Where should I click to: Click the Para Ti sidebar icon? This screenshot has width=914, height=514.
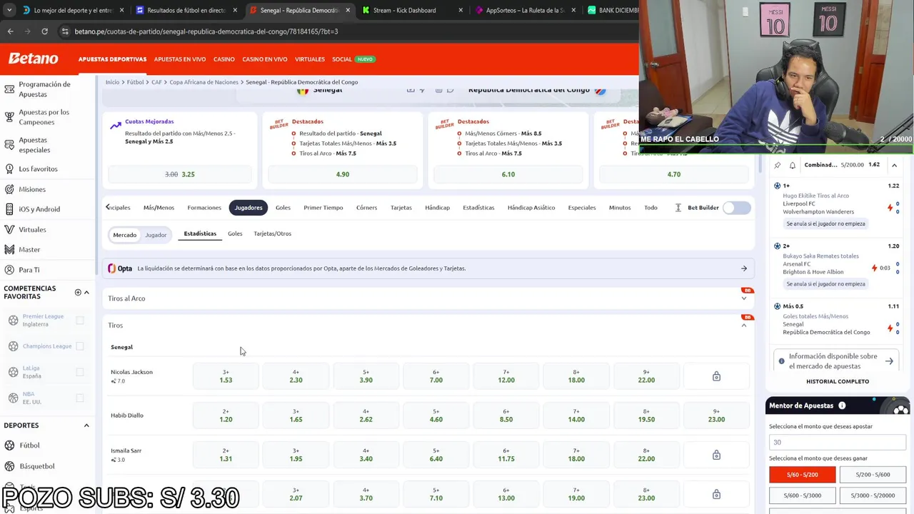pos(9,270)
